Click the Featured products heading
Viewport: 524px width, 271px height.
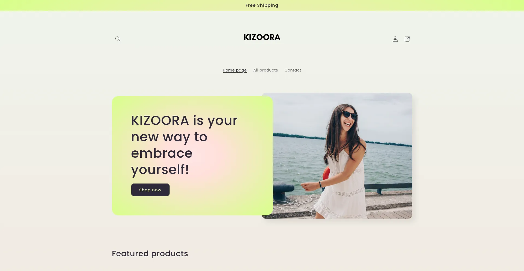coord(150,254)
